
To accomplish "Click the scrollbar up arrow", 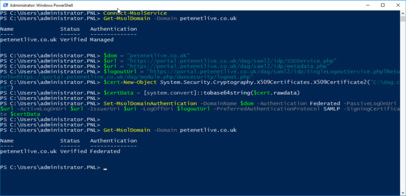I will [403, 13].
